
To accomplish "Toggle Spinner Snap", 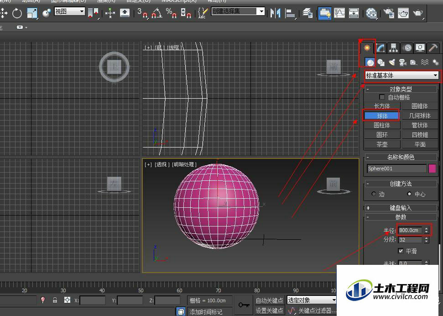I will coord(186,13).
